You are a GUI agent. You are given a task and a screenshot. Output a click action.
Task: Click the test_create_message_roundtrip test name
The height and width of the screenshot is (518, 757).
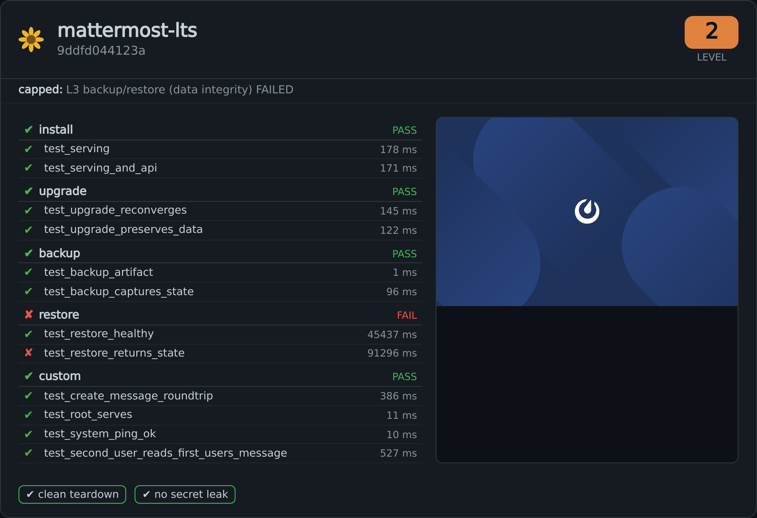pyautogui.click(x=128, y=396)
